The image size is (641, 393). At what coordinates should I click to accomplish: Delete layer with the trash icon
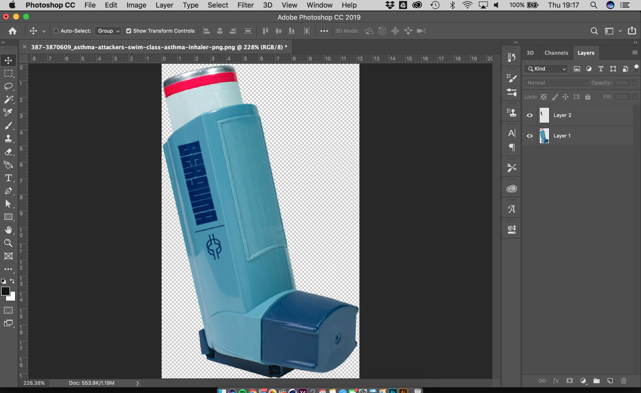click(624, 381)
